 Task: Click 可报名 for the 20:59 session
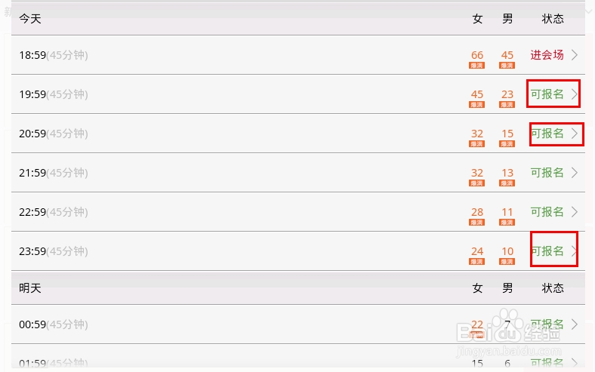pyautogui.click(x=547, y=134)
